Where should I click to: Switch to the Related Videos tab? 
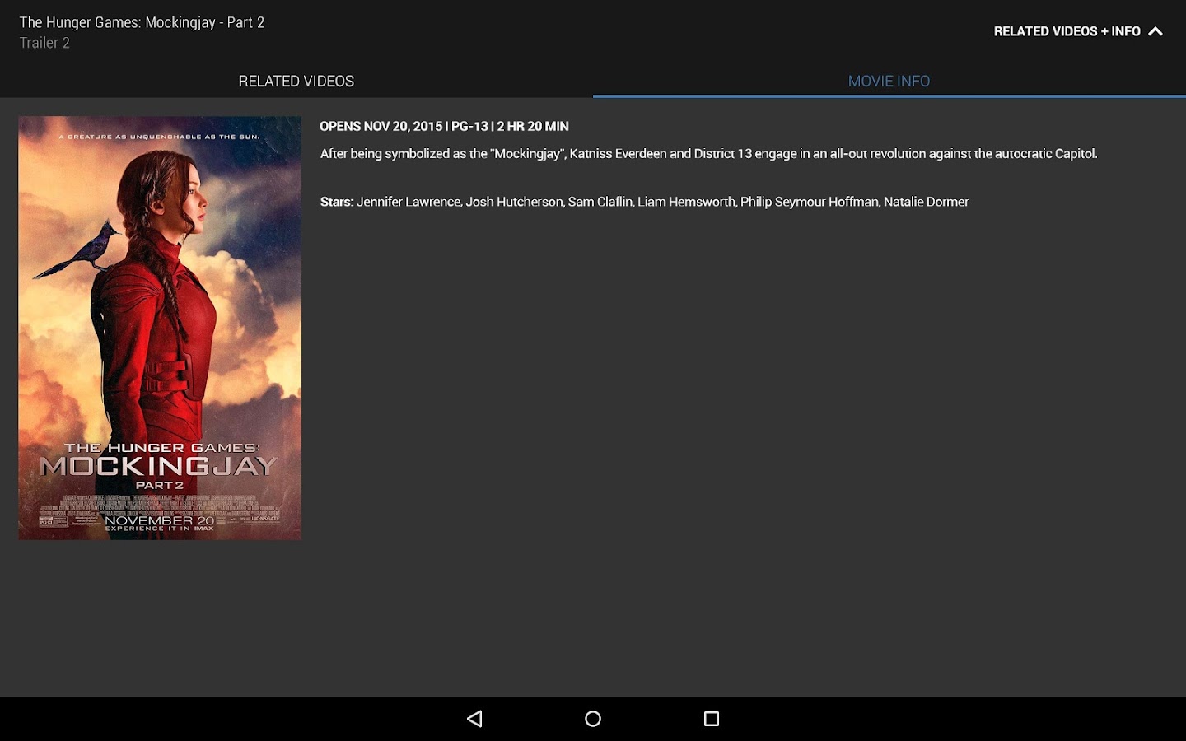(x=296, y=81)
